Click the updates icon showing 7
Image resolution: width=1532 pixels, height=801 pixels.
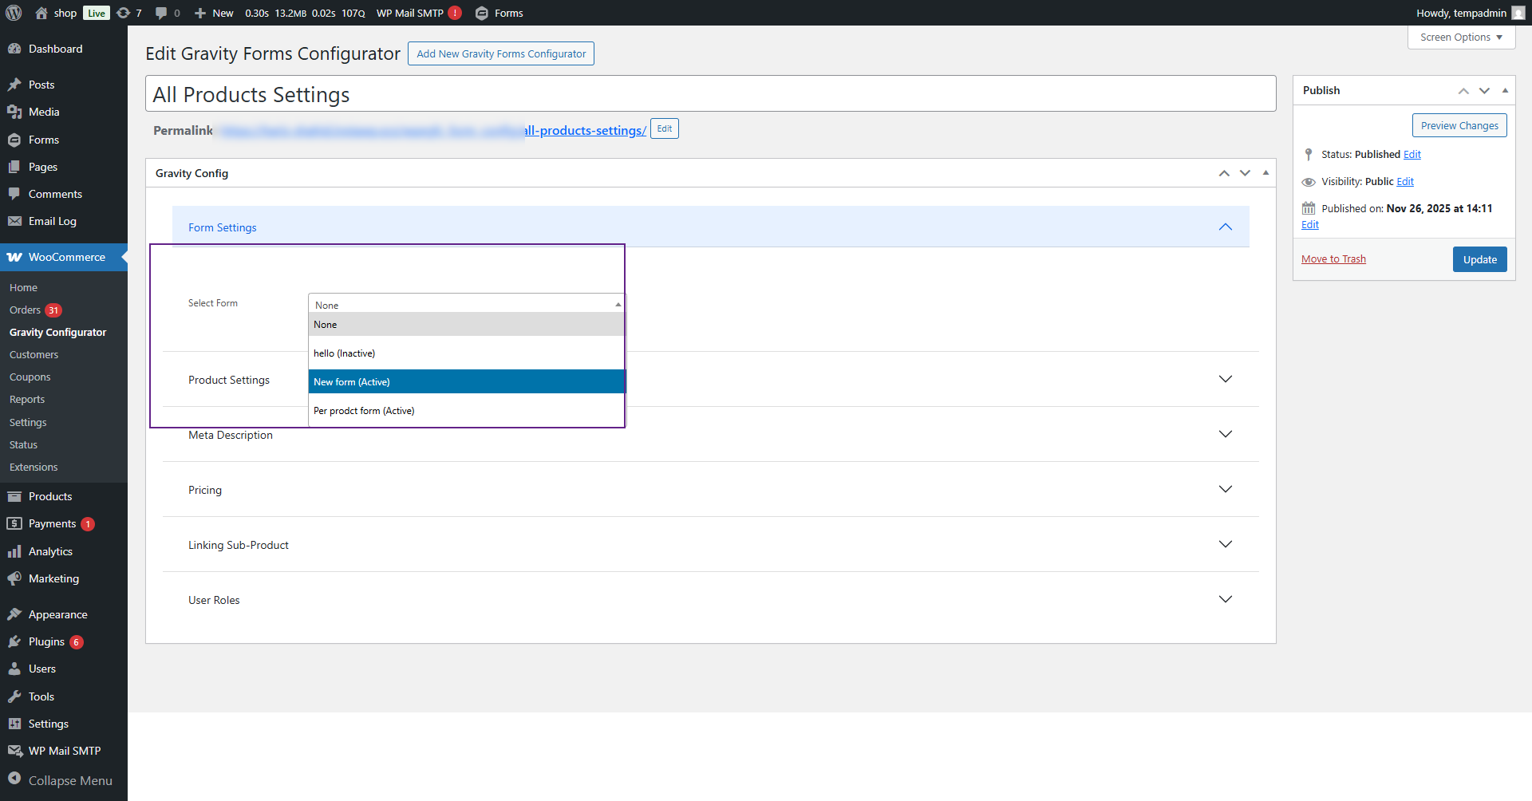click(123, 13)
